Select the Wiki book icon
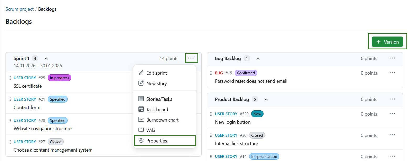Image resolution: width=408 pixels, height=161 pixels. [141, 130]
